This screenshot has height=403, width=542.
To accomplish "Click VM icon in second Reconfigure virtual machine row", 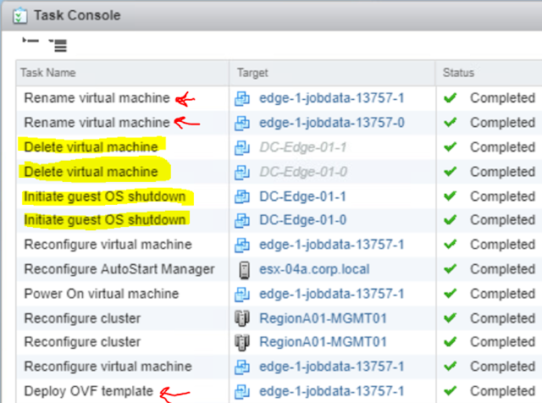I will click(242, 367).
